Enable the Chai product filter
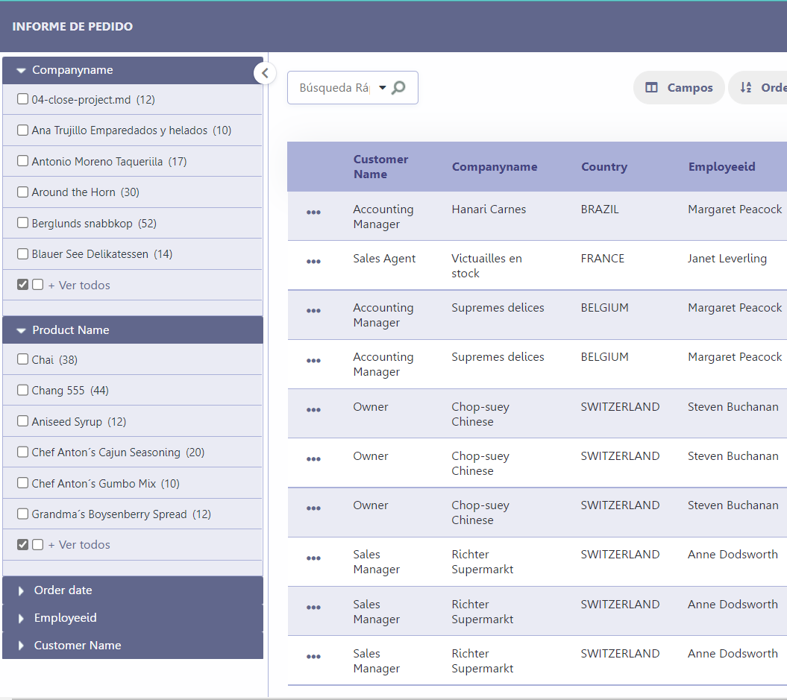 click(22, 359)
